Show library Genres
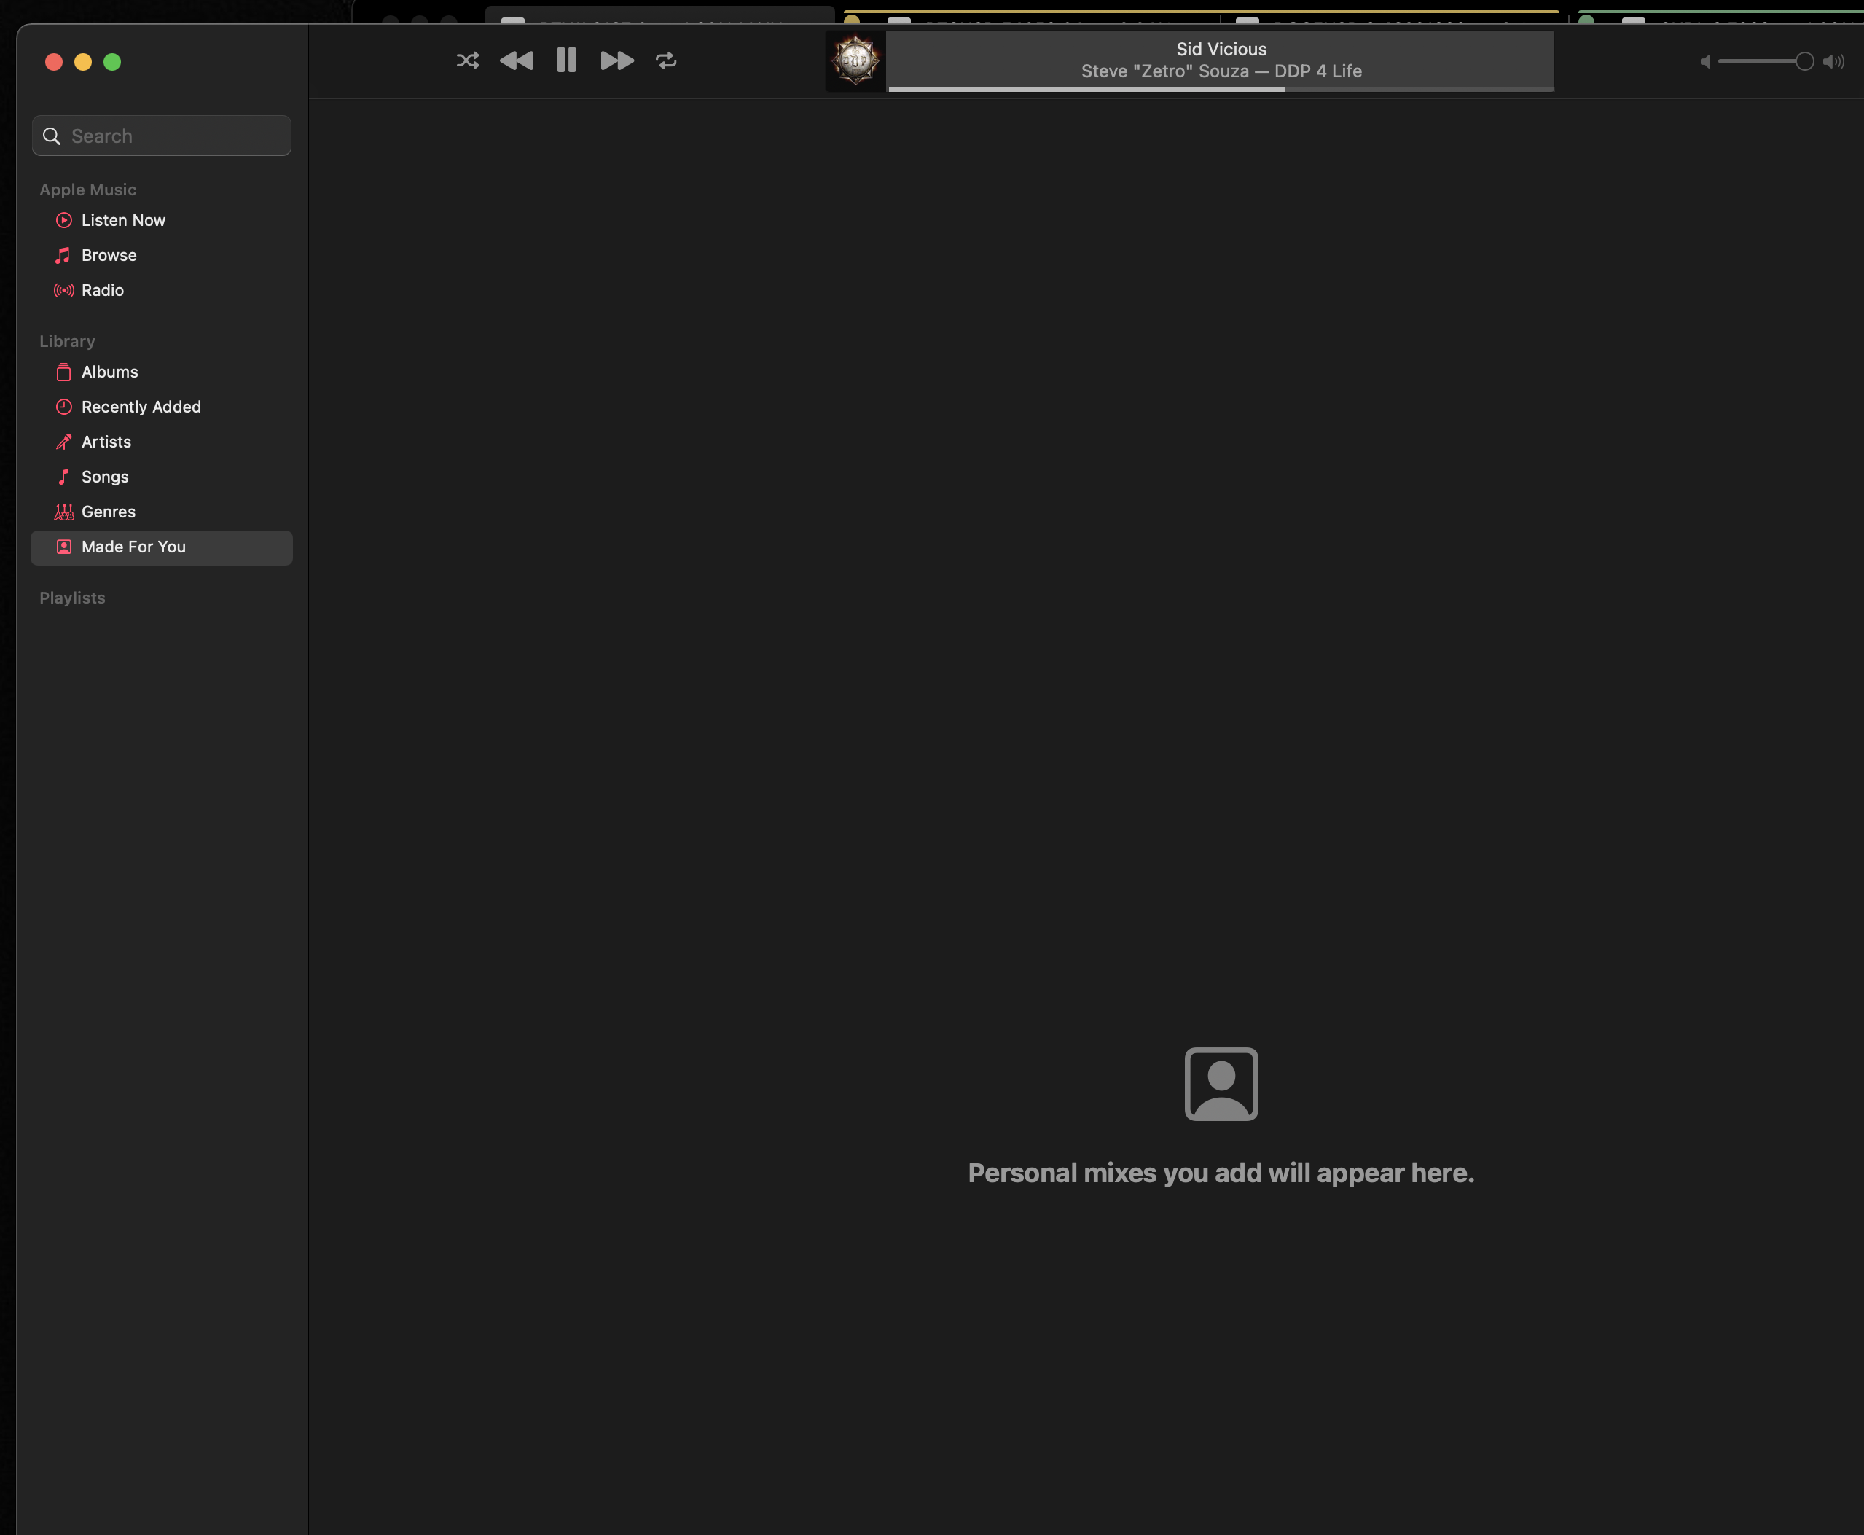Image resolution: width=1864 pixels, height=1535 pixels. tap(108, 512)
